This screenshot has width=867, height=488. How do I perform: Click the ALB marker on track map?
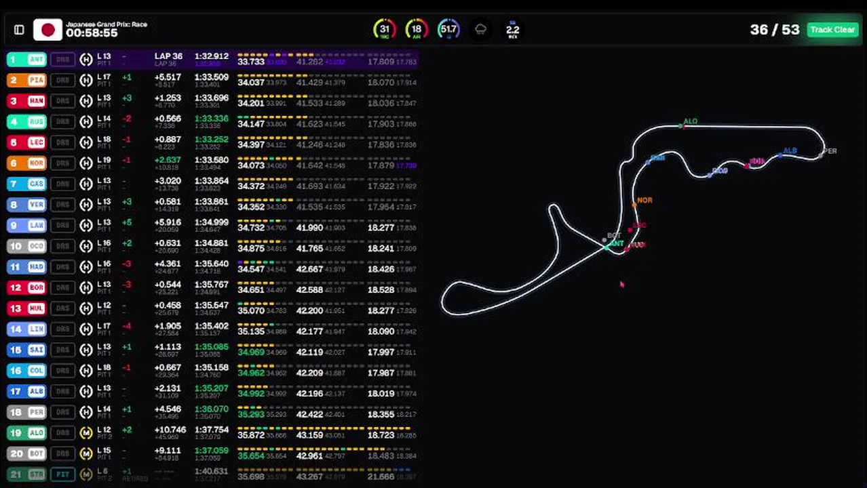[x=780, y=155]
